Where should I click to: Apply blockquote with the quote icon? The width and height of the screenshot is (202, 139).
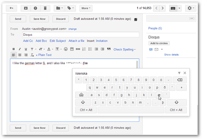click(x=109, y=49)
